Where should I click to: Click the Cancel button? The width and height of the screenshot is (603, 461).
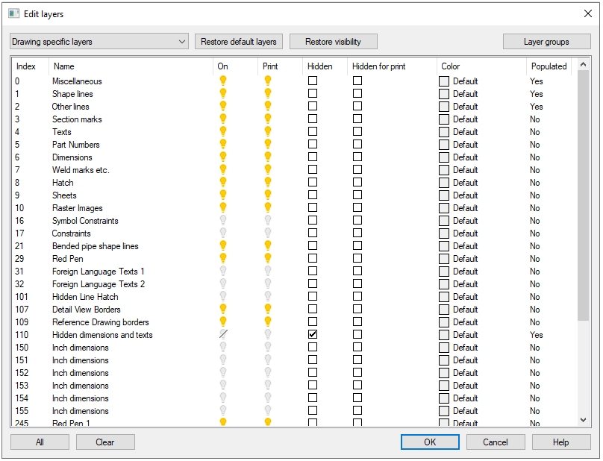tap(496, 442)
